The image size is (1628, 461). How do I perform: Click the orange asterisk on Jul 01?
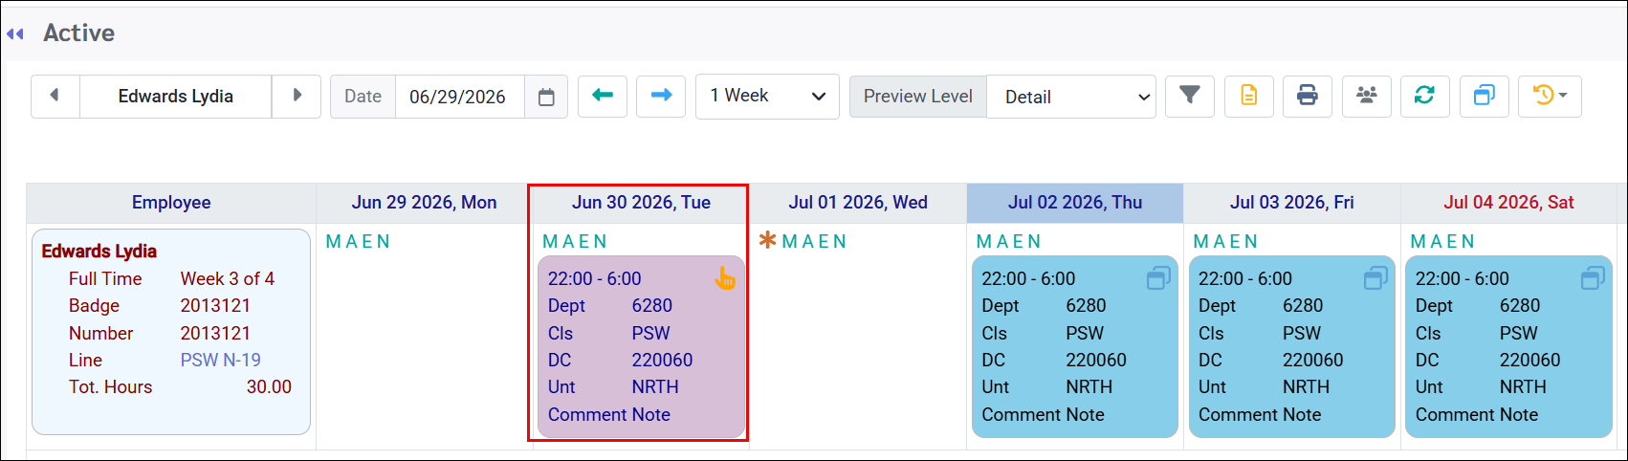click(767, 240)
